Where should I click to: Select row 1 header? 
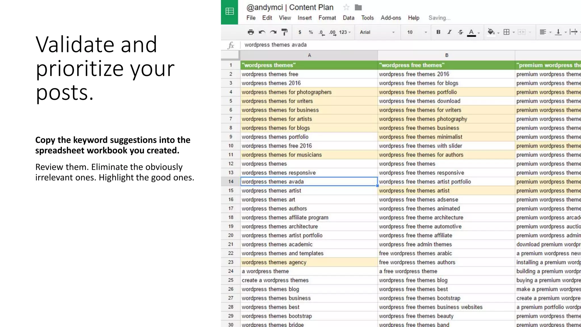(231, 65)
